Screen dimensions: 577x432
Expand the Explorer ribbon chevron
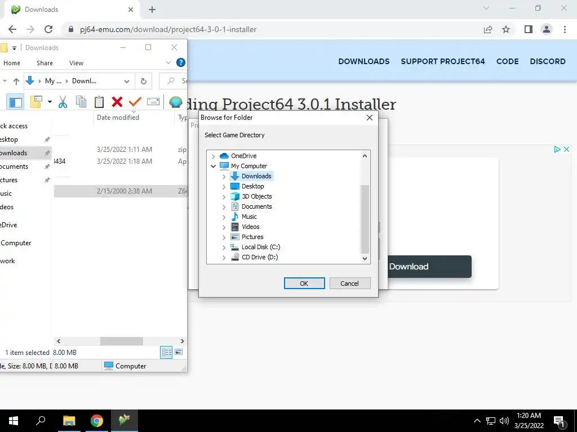click(168, 62)
